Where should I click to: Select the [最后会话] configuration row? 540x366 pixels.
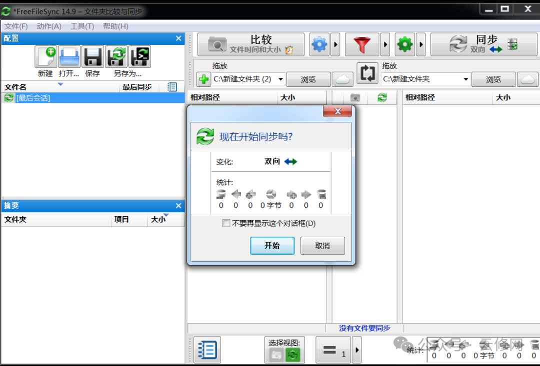[x=93, y=98]
